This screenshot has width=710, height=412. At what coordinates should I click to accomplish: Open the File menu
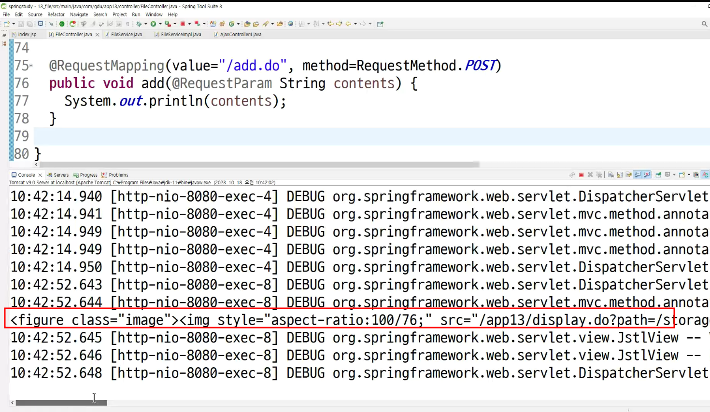click(6, 14)
